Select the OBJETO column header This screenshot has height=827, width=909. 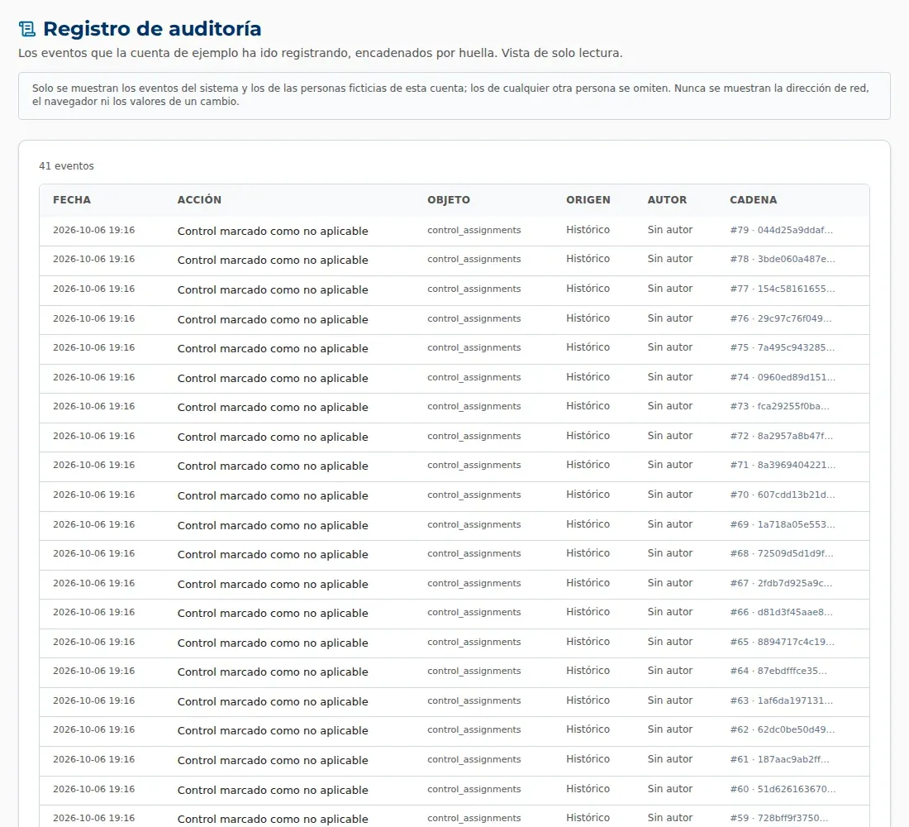(x=449, y=199)
